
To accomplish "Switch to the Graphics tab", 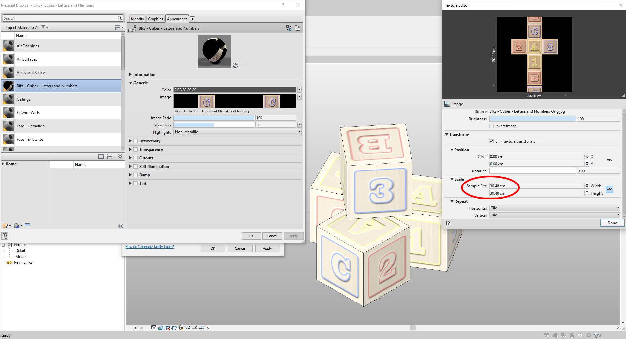I will click(155, 19).
